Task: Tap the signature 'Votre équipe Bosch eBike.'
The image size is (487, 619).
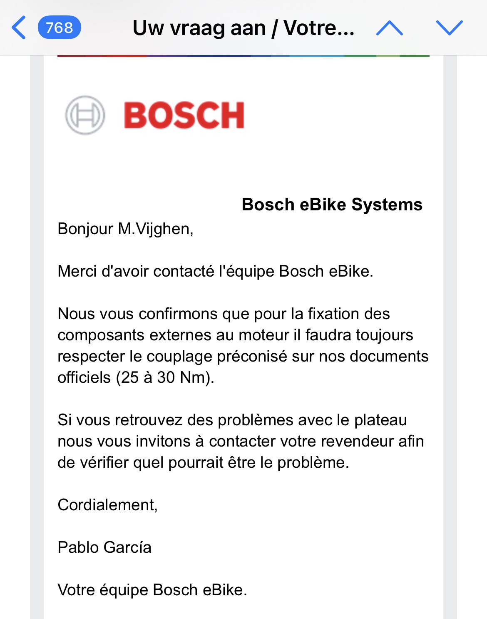Action: (x=152, y=590)
